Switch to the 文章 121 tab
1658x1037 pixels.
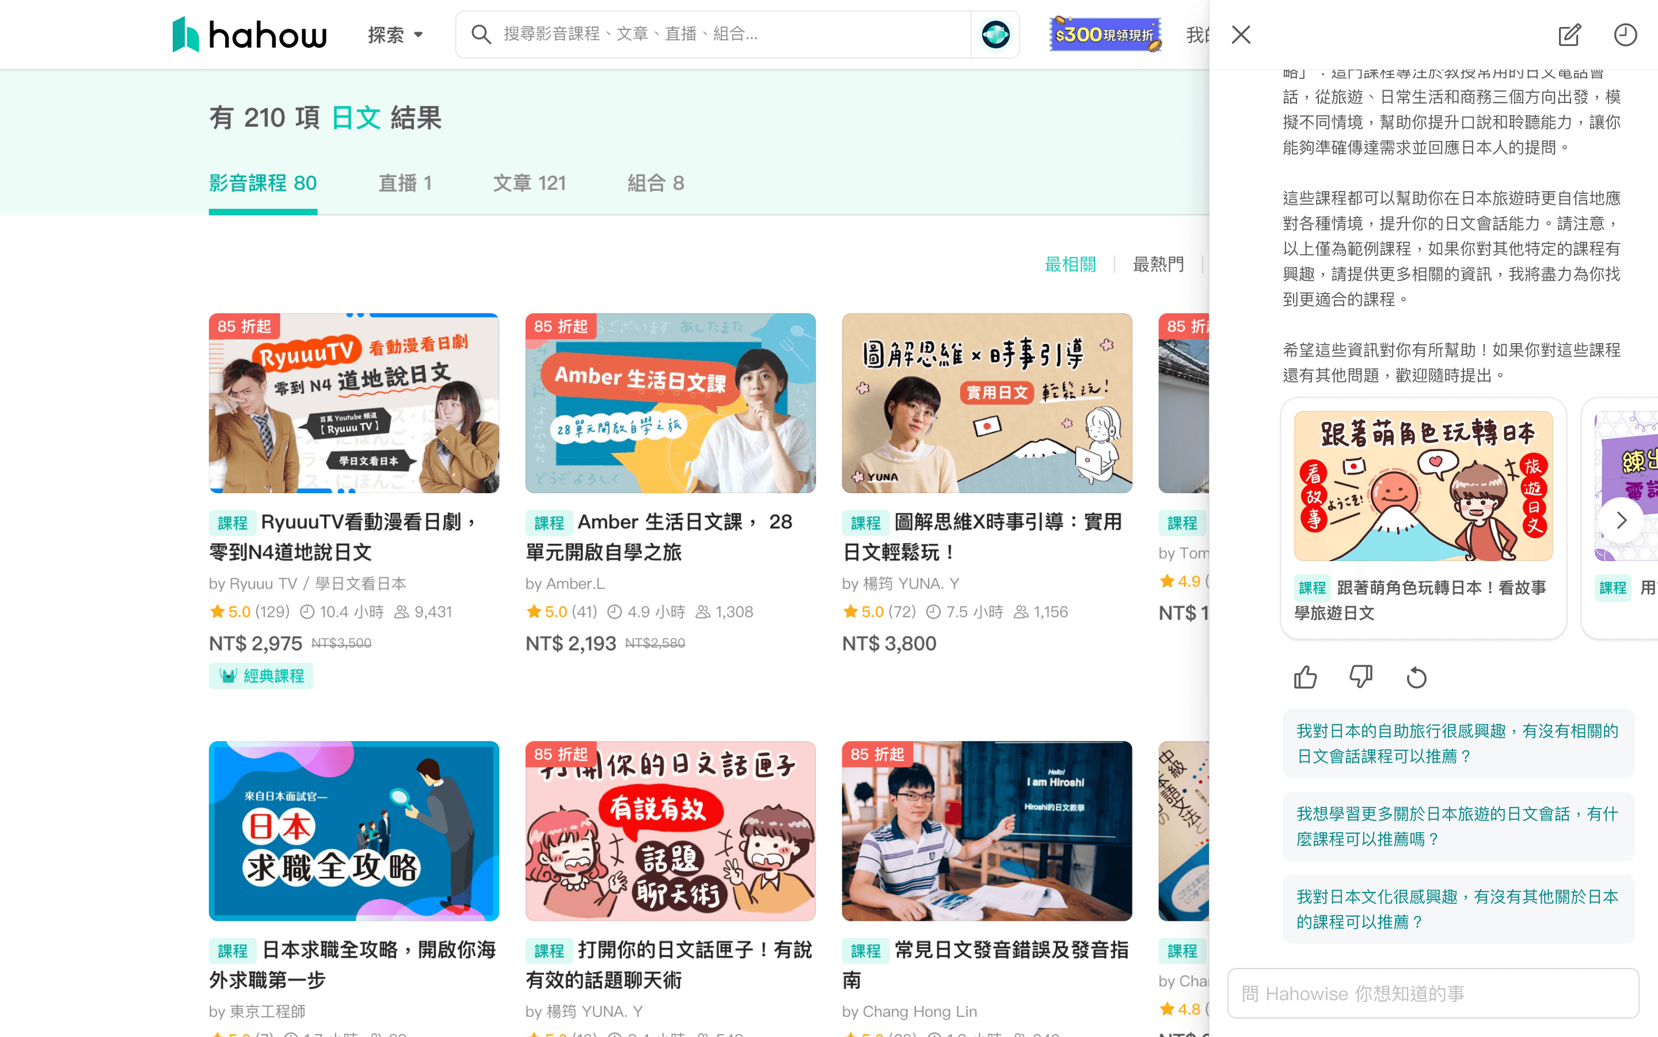[x=529, y=183]
